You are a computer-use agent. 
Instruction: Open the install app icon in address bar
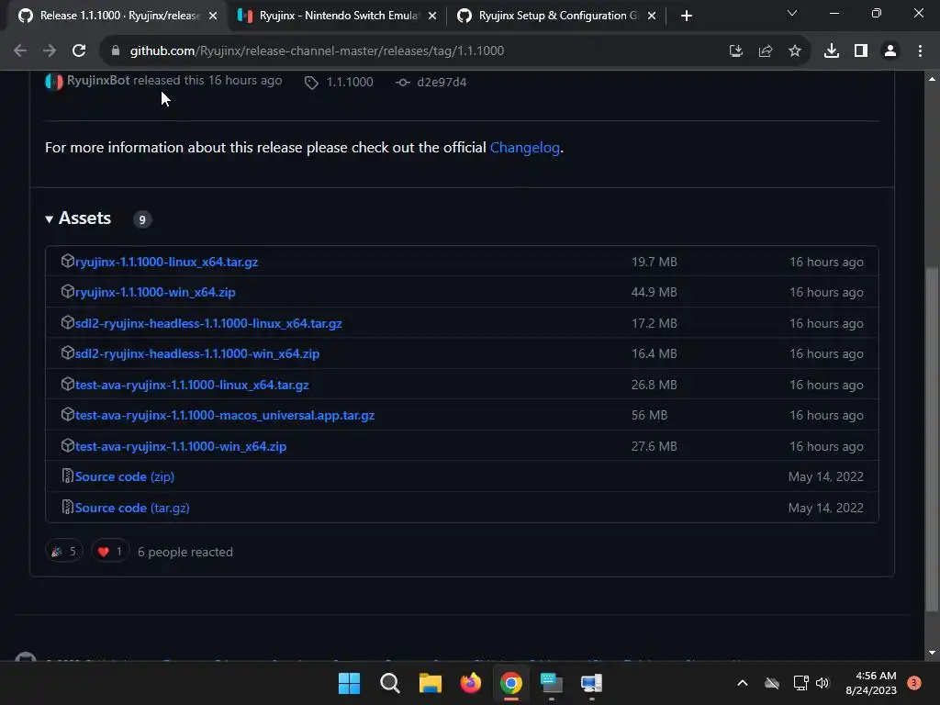tap(735, 51)
